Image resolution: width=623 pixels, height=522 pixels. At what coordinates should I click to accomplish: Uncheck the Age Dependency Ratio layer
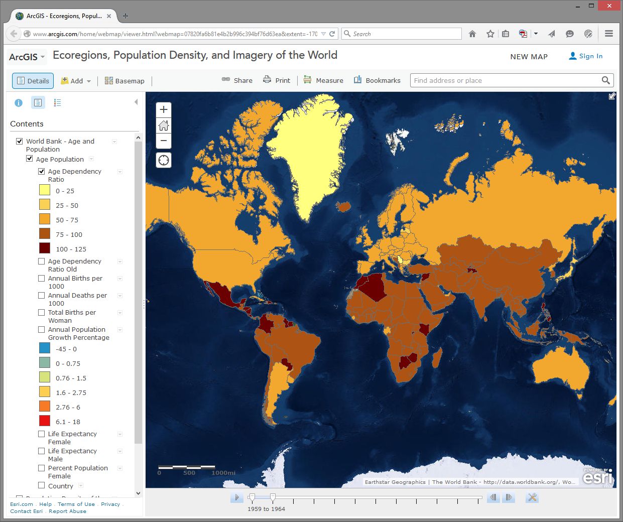click(x=41, y=171)
